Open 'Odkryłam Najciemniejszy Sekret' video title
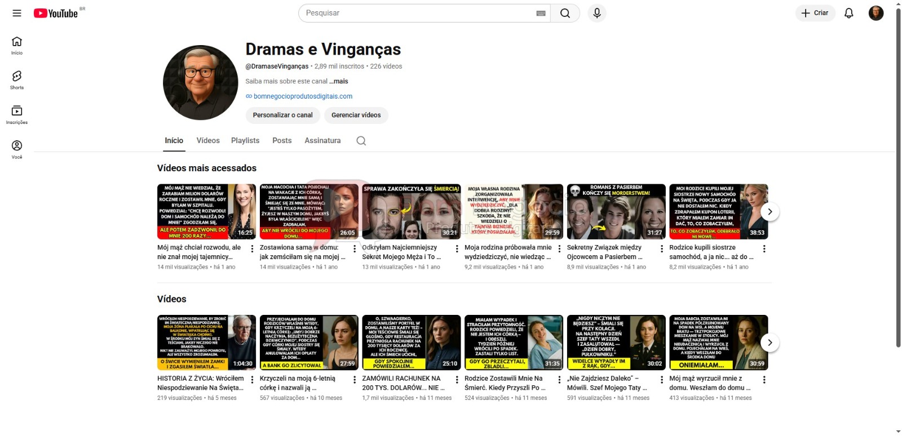The width and height of the screenshot is (902, 436). pos(401,252)
